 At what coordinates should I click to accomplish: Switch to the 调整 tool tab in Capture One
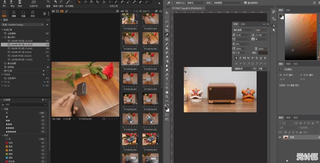tap(14, 14)
